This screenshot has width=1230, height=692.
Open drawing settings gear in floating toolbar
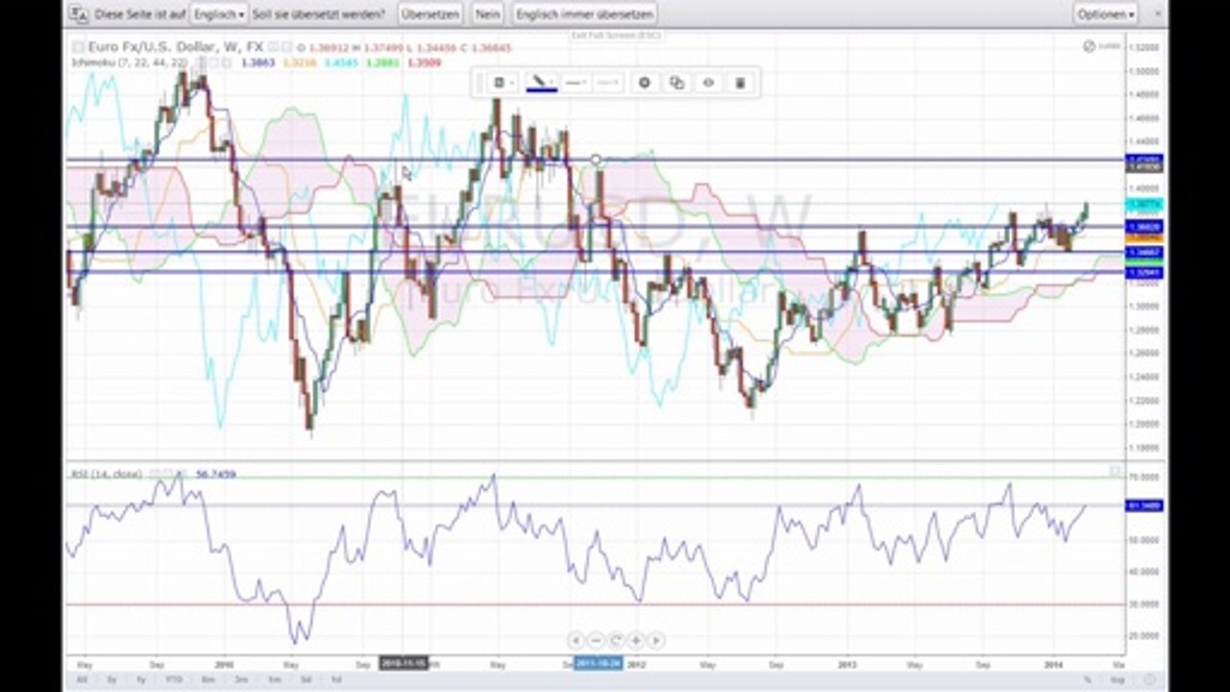pos(645,83)
